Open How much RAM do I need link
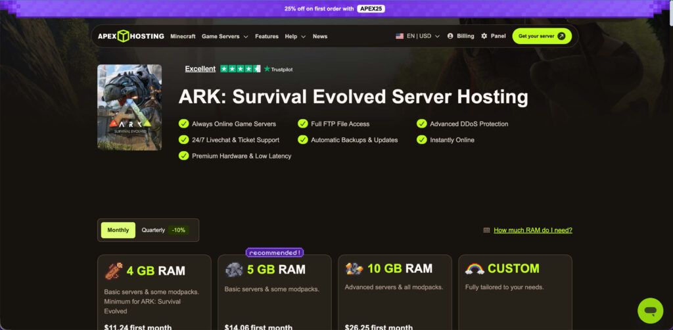 pos(533,230)
